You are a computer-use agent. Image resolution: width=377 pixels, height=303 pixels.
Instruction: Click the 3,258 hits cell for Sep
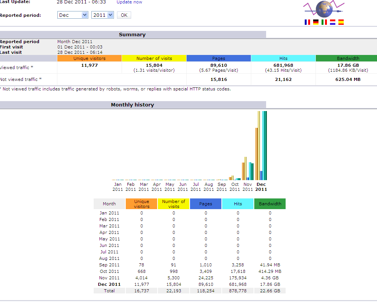(x=238, y=265)
